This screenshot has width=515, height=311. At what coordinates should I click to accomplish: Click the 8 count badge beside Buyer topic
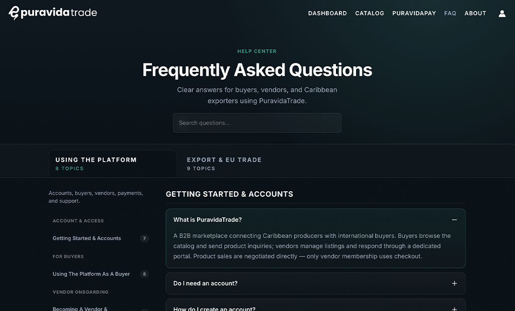(144, 274)
